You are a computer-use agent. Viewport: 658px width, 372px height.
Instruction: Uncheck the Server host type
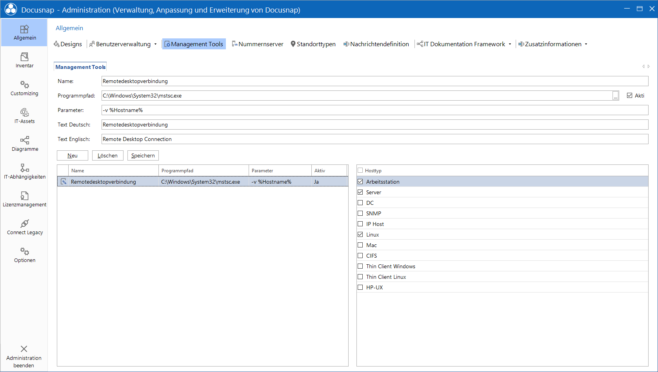(x=360, y=192)
